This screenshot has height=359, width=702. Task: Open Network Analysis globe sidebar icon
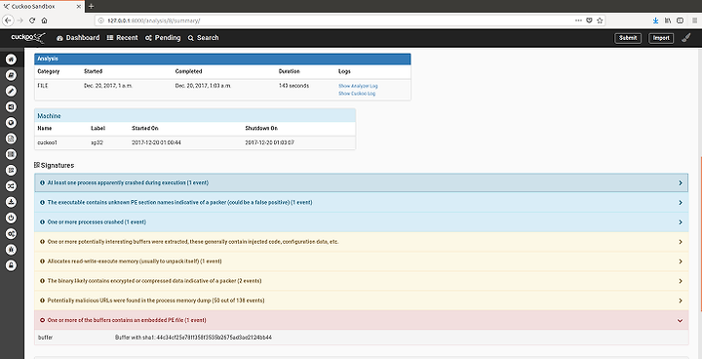pyautogui.click(x=11, y=122)
